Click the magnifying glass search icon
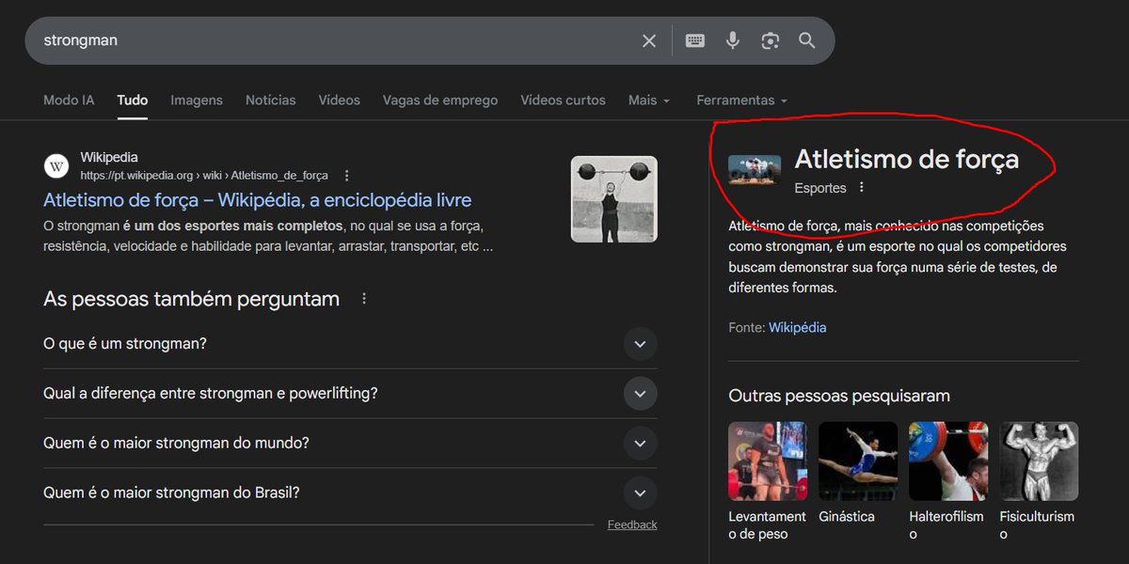This screenshot has width=1129, height=564. tap(807, 40)
